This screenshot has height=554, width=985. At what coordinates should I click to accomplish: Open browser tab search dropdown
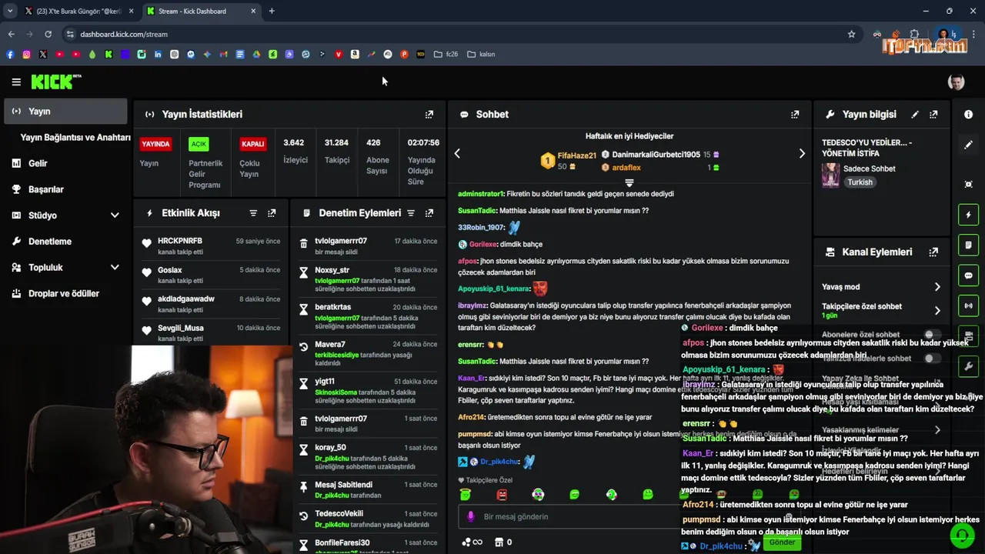pos(10,11)
